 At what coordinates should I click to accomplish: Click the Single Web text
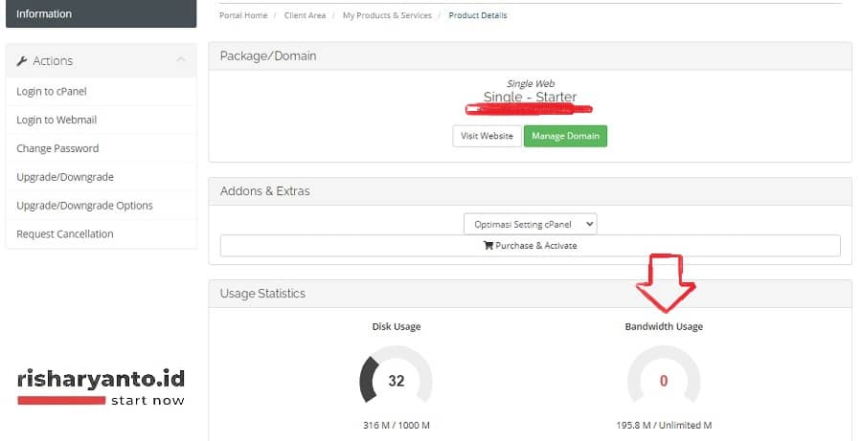coord(531,83)
